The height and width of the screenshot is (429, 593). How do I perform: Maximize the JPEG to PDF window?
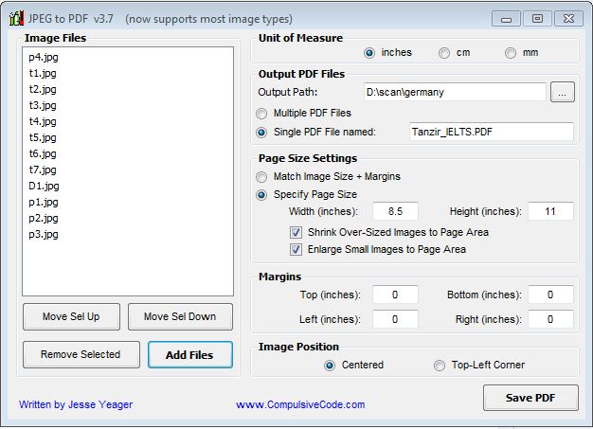tap(537, 19)
